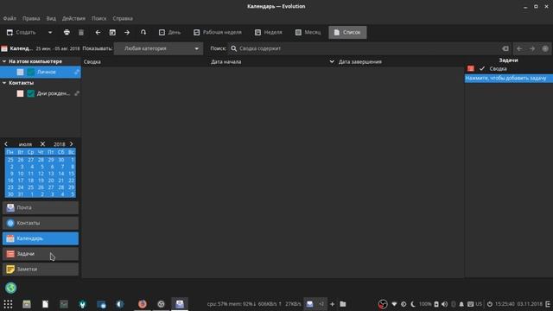Open the Поиск menu
Viewport: 553px width, 311px height.
[x=99, y=18]
